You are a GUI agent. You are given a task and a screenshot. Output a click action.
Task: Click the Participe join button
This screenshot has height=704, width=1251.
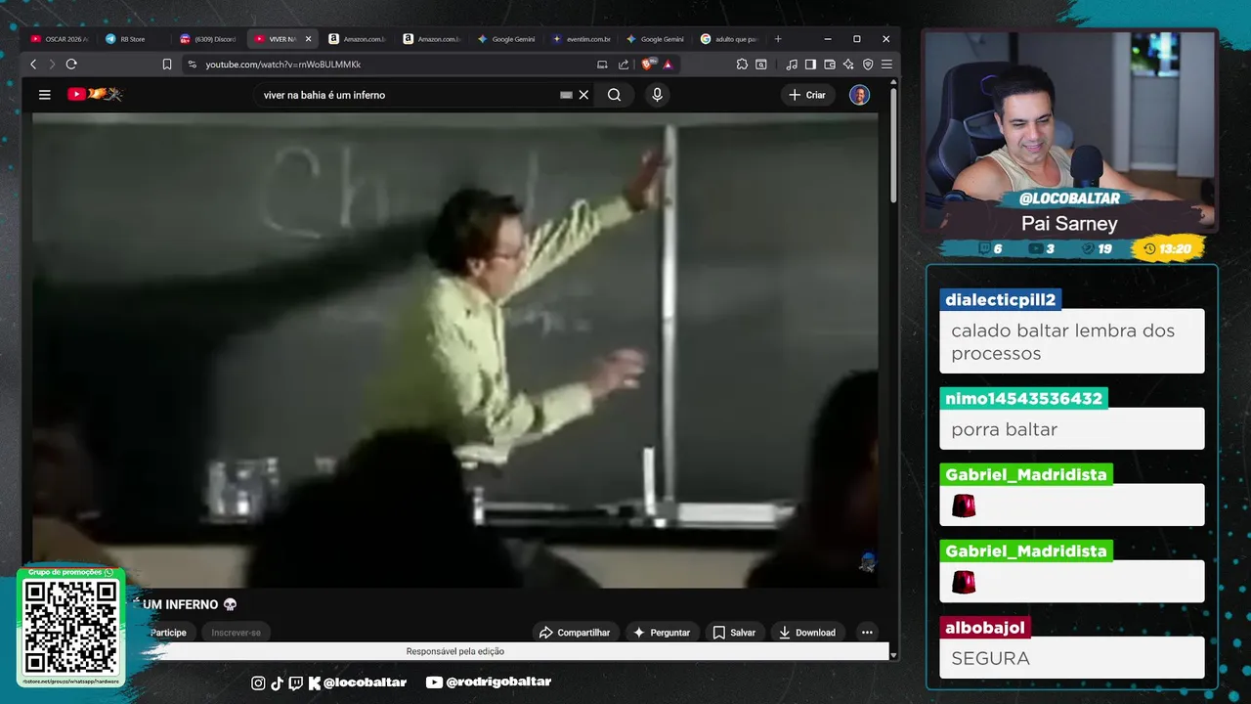point(168,633)
